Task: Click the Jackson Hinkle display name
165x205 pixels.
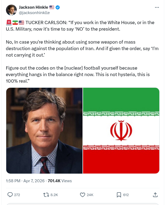Action: coord(34,7)
